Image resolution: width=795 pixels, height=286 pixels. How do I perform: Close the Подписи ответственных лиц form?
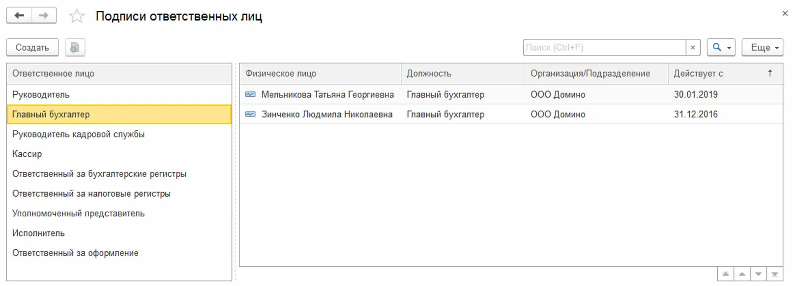tap(785, 14)
